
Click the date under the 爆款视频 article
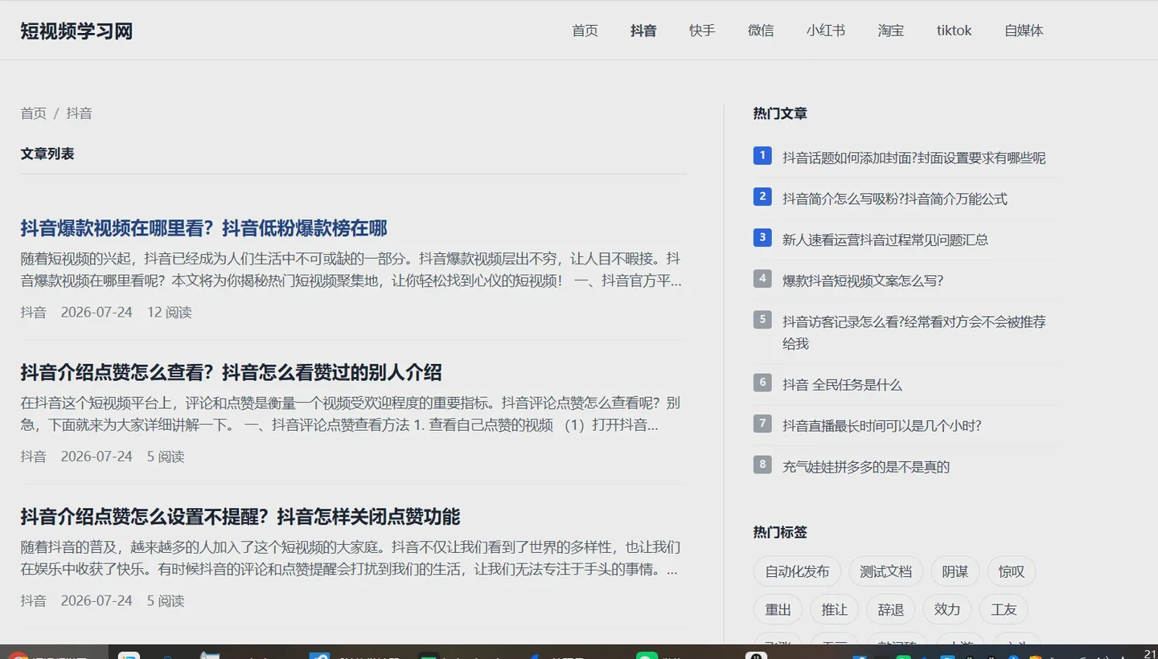coord(96,312)
